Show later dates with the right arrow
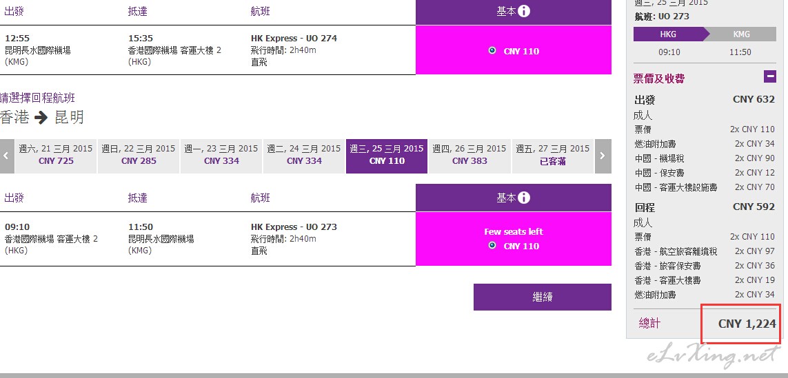788x378 pixels. [603, 156]
